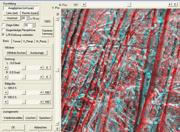This screenshot has width=180, height=132.
Task: Decrease the grid size spinner value
Action: tap(33, 26)
